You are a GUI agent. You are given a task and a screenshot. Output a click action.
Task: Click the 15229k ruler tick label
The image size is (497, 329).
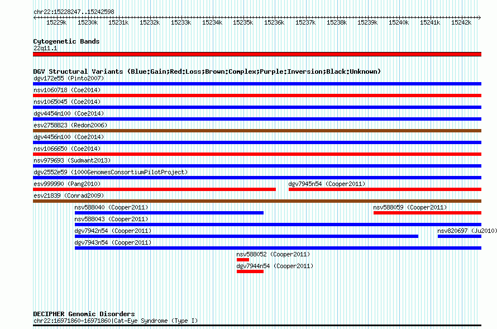click(x=56, y=22)
